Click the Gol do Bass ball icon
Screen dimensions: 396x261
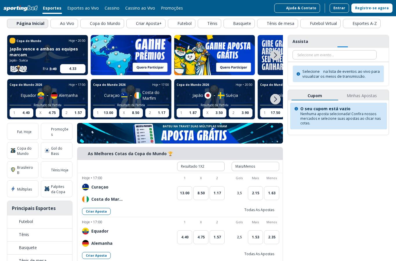pos(47,151)
